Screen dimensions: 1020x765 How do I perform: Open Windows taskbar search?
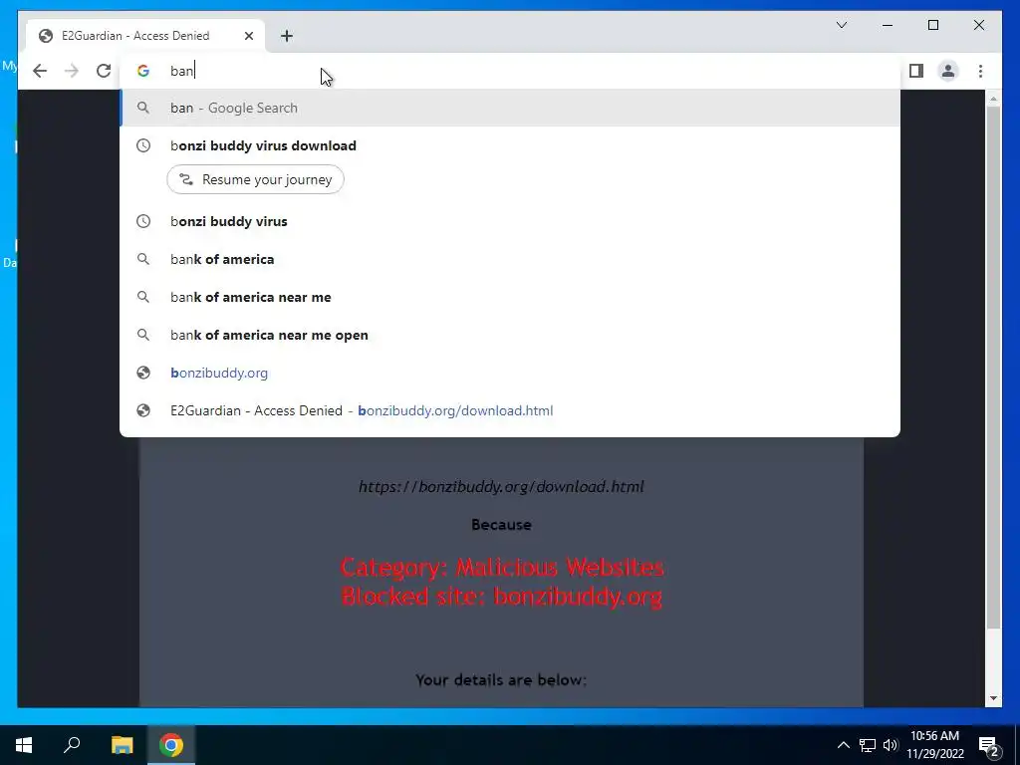(72, 745)
